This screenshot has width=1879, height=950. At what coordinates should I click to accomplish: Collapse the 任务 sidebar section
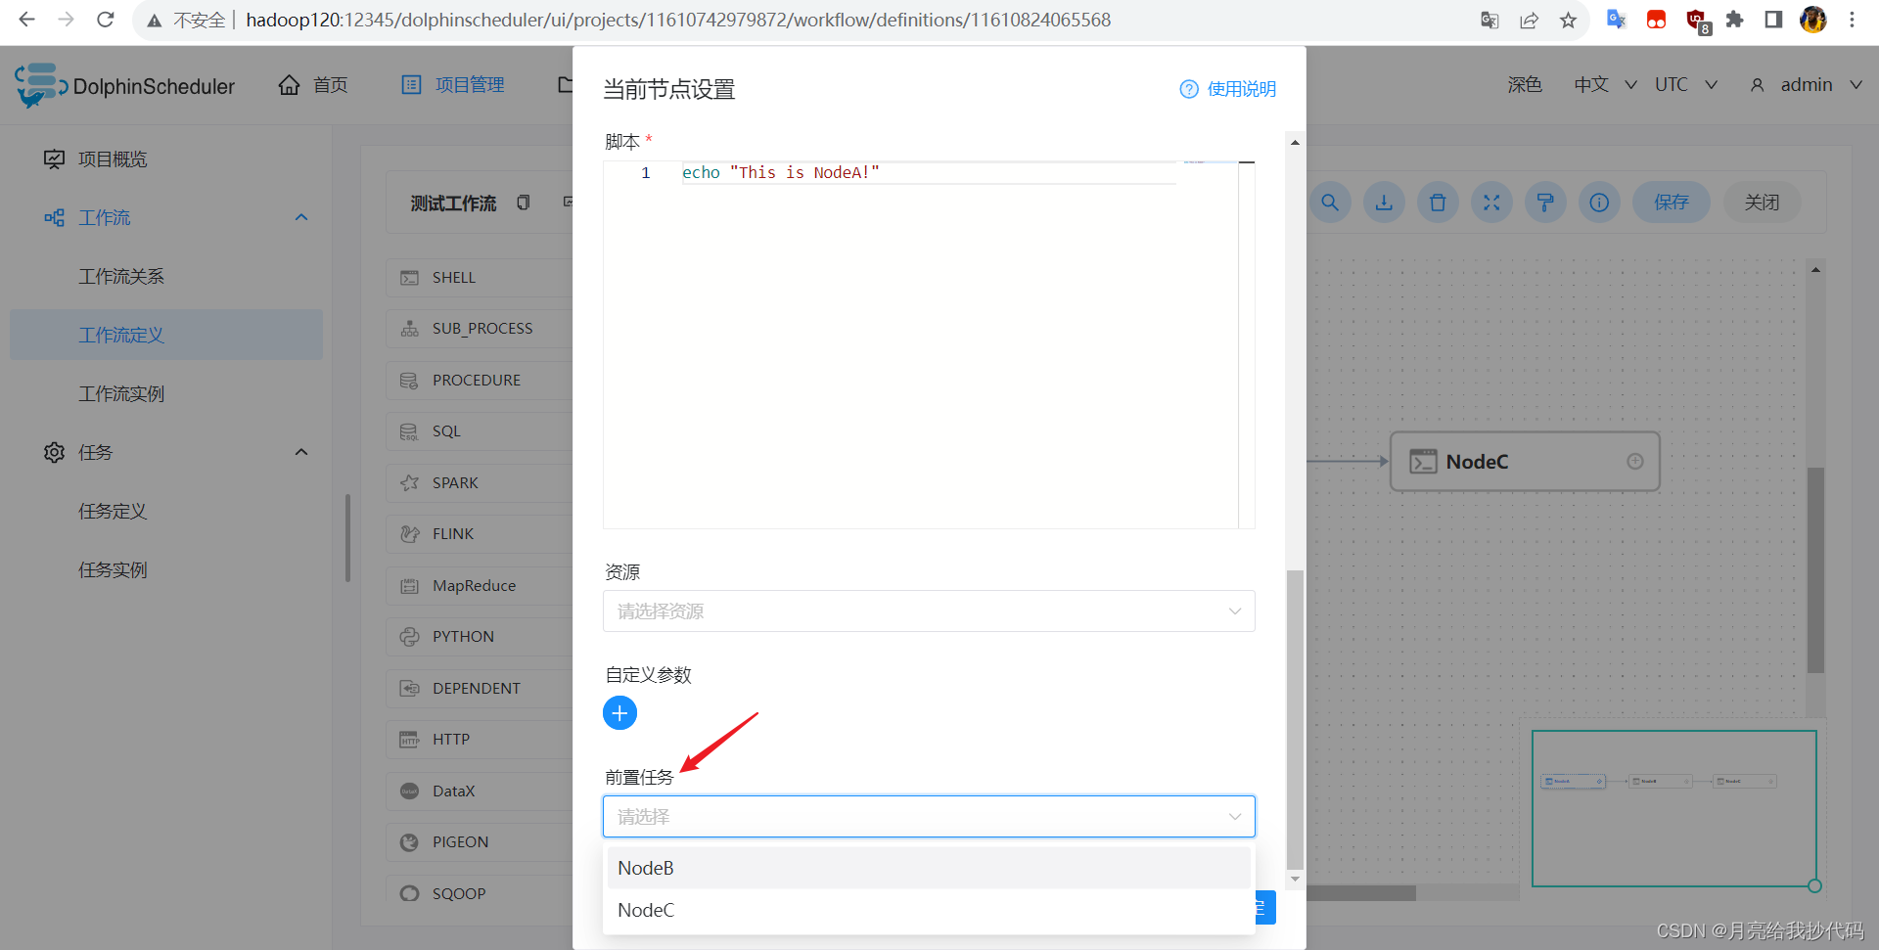(301, 452)
